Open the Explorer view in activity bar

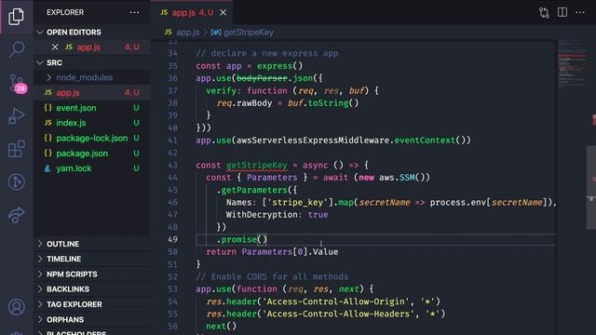click(17, 16)
